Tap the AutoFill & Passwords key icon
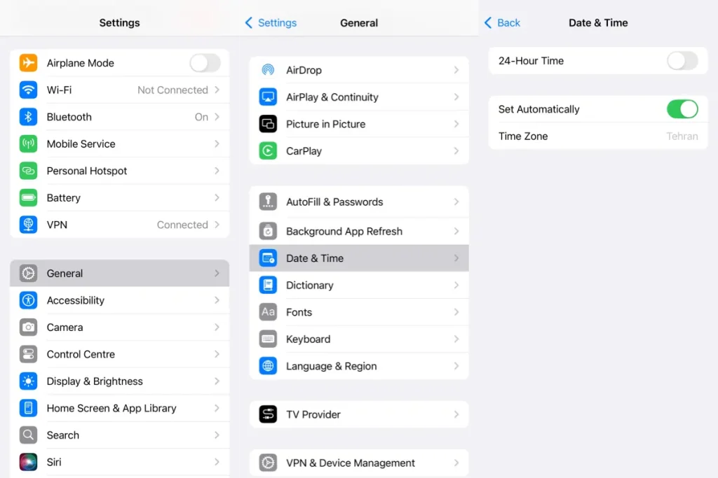 268,202
